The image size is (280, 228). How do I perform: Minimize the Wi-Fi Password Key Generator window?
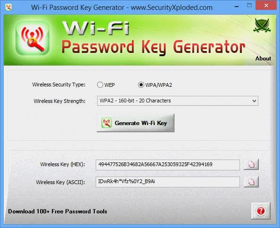(x=237, y=7)
